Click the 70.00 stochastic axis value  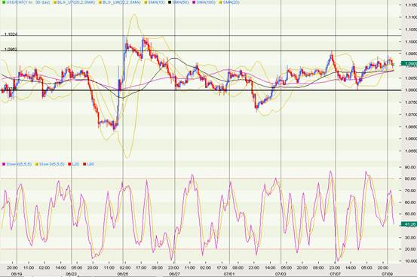click(x=410, y=190)
